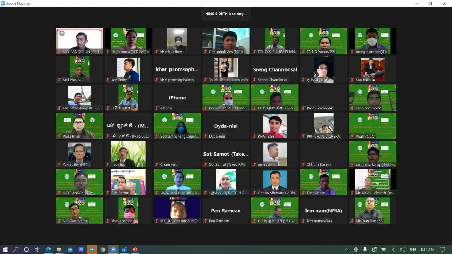The height and width of the screenshot is (254, 452).
Task: Click the Windows Start button
Action: (5, 249)
